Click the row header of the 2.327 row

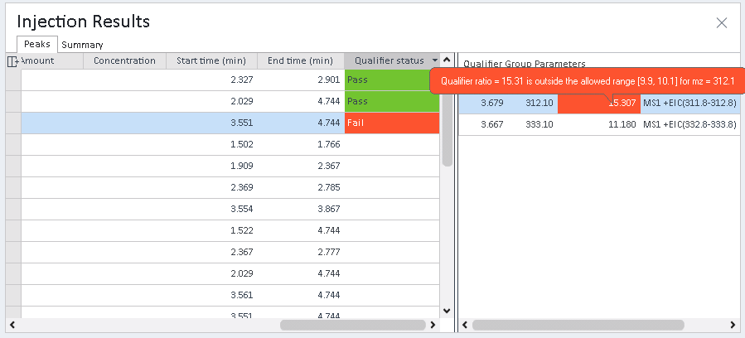tap(13, 80)
